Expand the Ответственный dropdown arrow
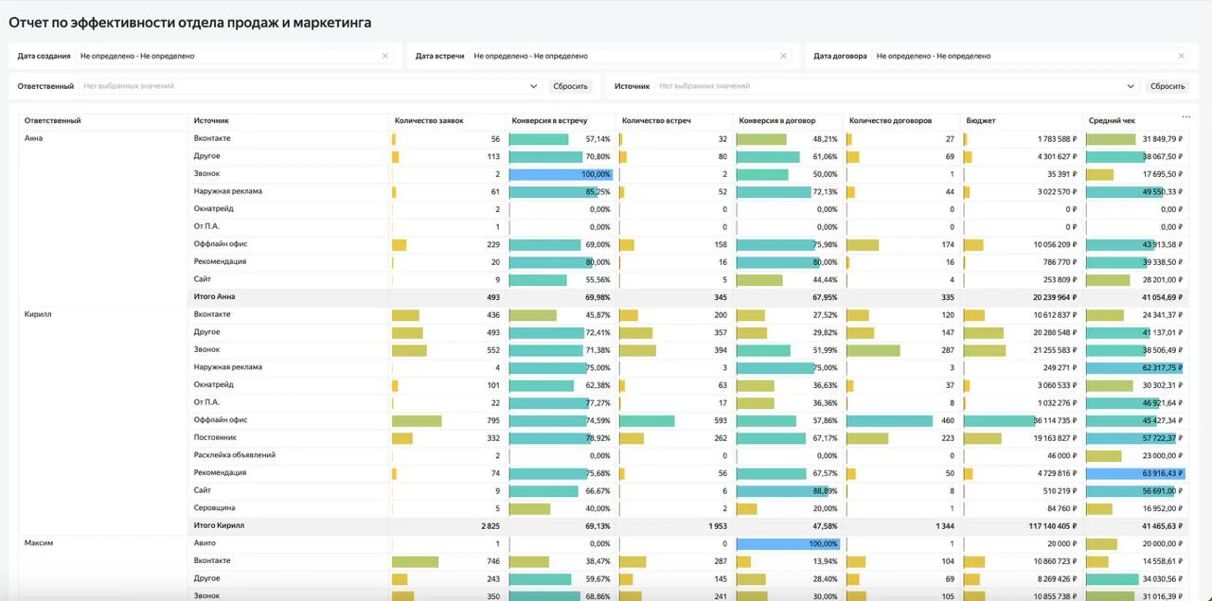 [534, 86]
